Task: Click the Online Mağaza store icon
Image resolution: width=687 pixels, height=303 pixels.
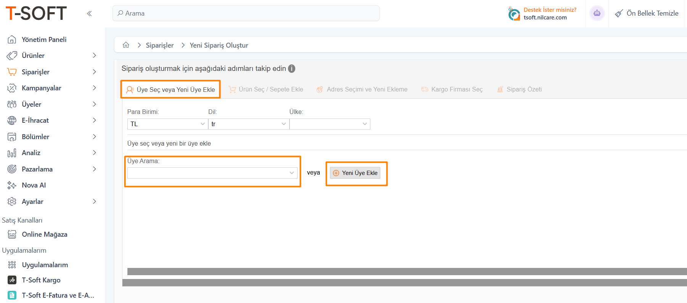Action: click(x=12, y=234)
